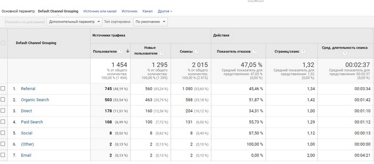Click total users value 1 454
The width and height of the screenshot is (374, 164).
click(x=119, y=65)
